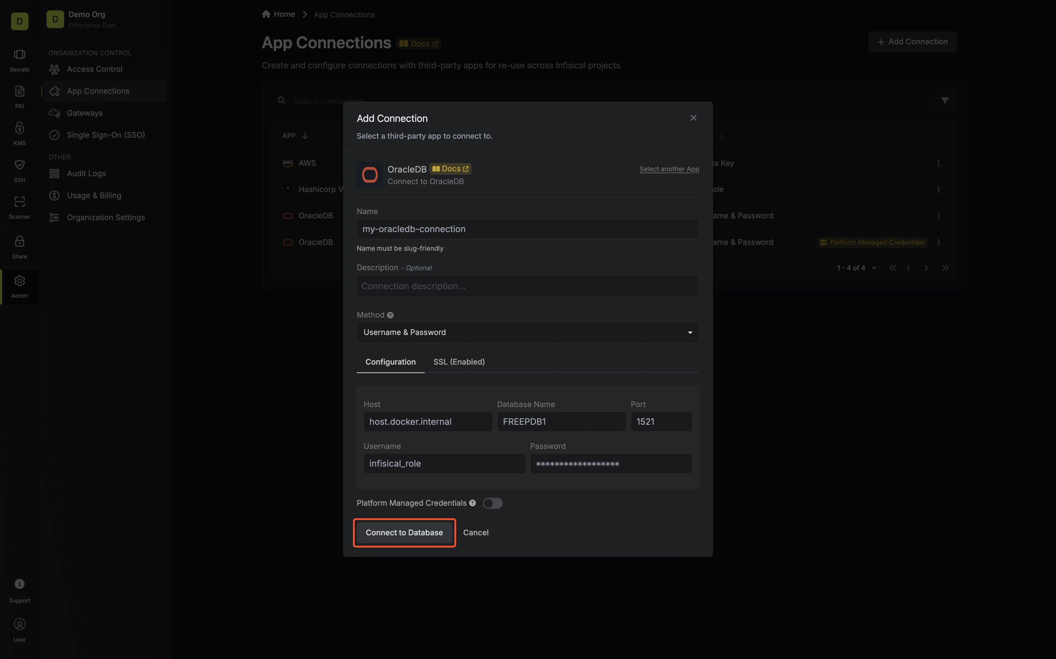The height and width of the screenshot is (659, 1056).
Task: Go to next page of results
Action: pos(926,268)
